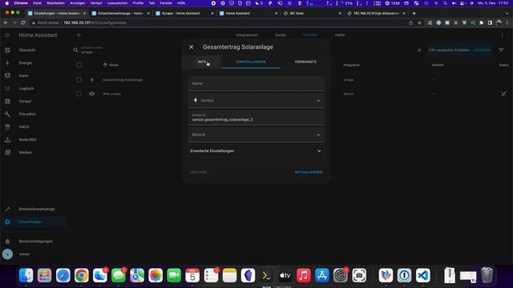
Task: Open File editor in the sidebar
Action: click(34, 114)
